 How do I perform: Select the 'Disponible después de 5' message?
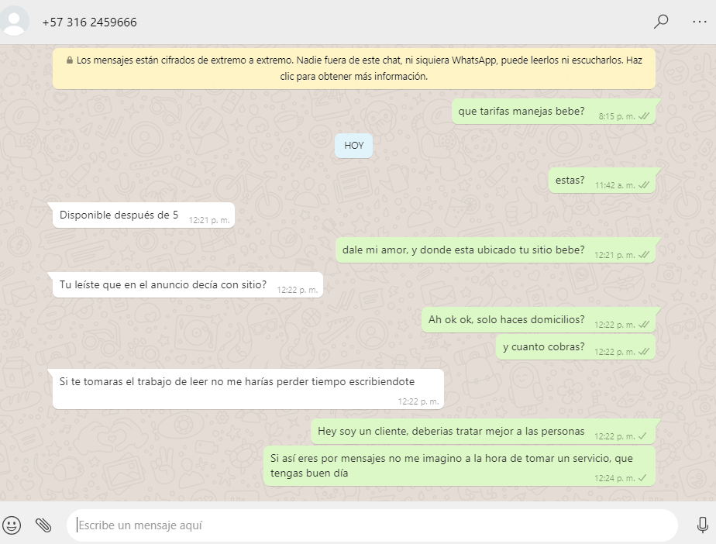click(x=143, y=215)
